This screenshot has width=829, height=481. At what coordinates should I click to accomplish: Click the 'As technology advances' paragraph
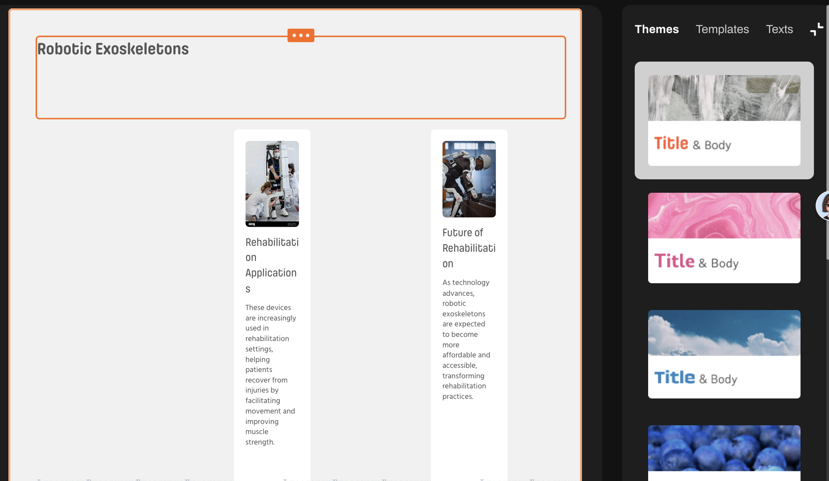[466, 339]
